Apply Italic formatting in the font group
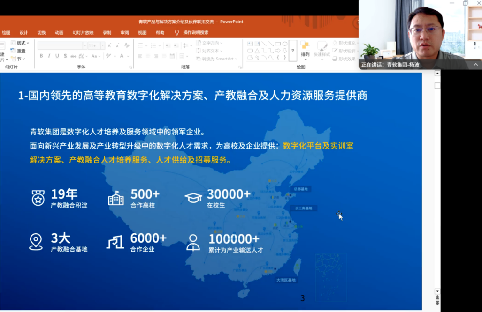 point(49,56)
